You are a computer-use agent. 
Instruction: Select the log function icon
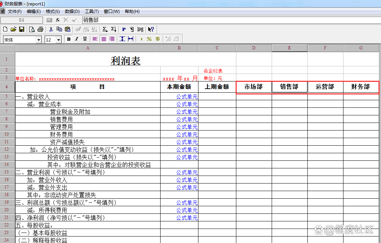(x=140, y=29)
